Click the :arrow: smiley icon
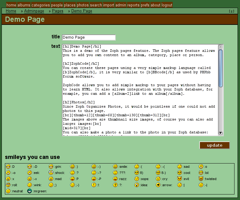Screen dimensions: 240x200 158,185
